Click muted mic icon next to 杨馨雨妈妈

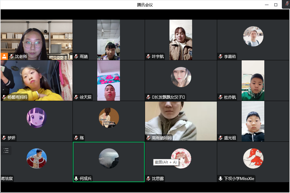point(4,97)
